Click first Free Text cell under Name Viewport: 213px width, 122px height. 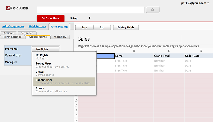[134, 61]
